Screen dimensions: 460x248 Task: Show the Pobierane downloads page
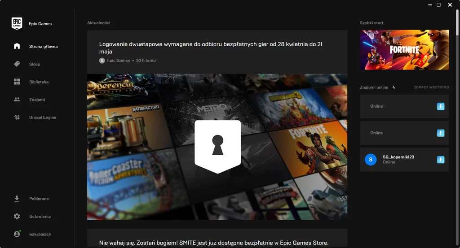[x=39, y=199]
